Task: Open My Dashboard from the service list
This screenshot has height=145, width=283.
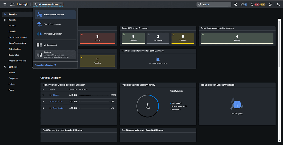Action: (50, 45)
